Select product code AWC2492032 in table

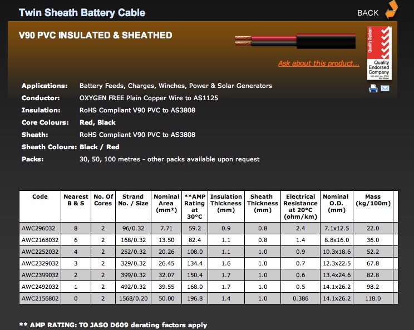(40, 287)
